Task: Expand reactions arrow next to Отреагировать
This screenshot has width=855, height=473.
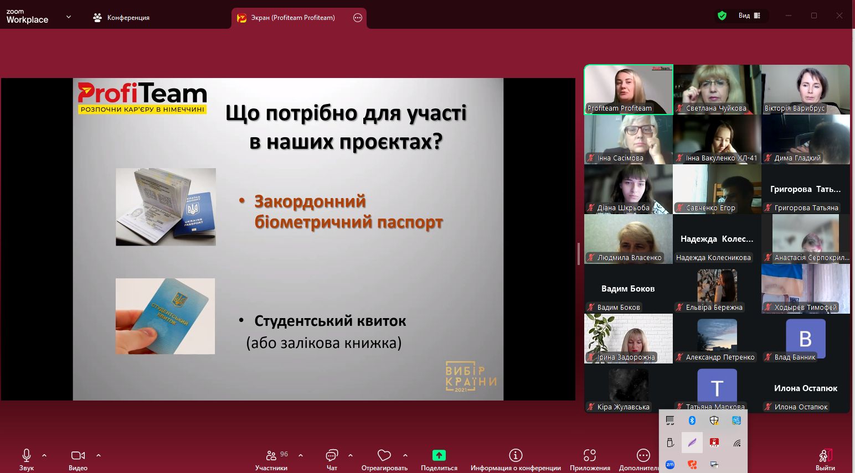Action: point(405,455)
